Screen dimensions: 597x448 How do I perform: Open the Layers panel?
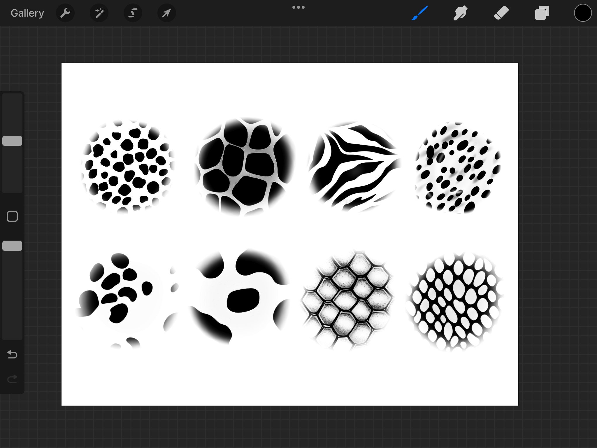coord(542,13)
